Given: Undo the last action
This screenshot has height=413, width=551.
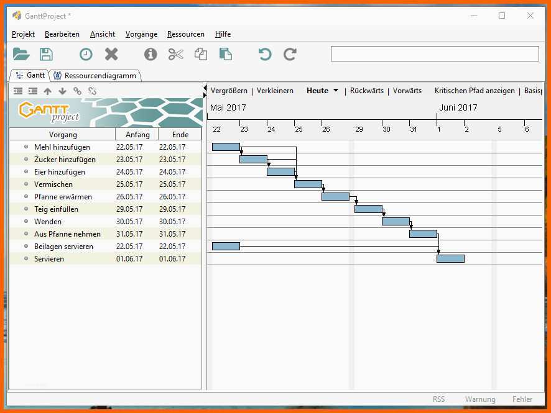Looking at the screenshot, I should 265,55.
